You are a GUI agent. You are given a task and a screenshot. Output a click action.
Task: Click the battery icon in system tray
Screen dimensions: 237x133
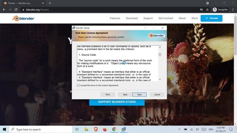click(185, 129)
